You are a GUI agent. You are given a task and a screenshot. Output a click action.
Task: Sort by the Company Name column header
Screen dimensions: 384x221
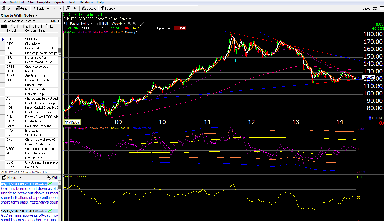pyautogui.click(x=41, y=31)
